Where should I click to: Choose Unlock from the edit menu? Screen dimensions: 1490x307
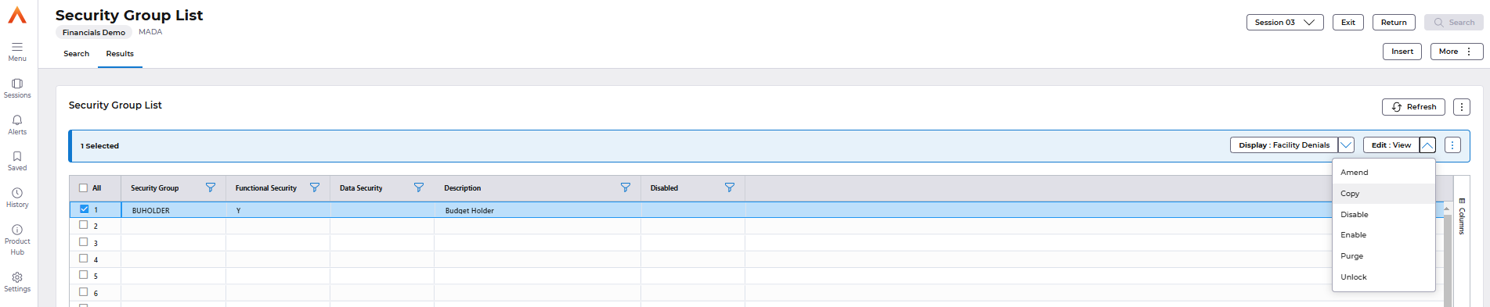1384,277
